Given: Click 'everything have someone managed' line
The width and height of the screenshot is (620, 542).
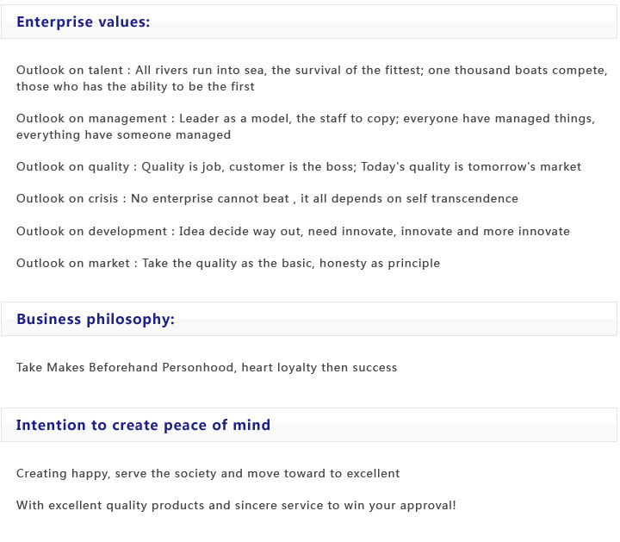Looking at the screenshot, I should (x=123, y=135).
